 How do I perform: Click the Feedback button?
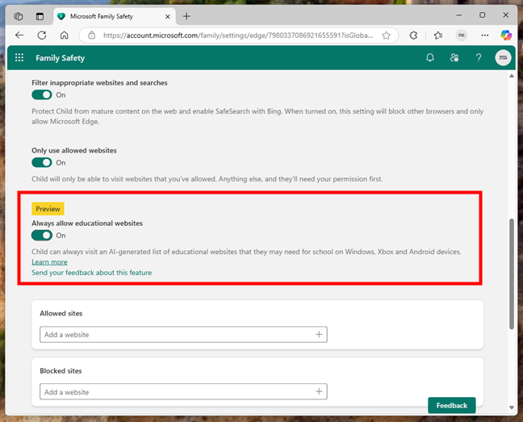[451, 405]
